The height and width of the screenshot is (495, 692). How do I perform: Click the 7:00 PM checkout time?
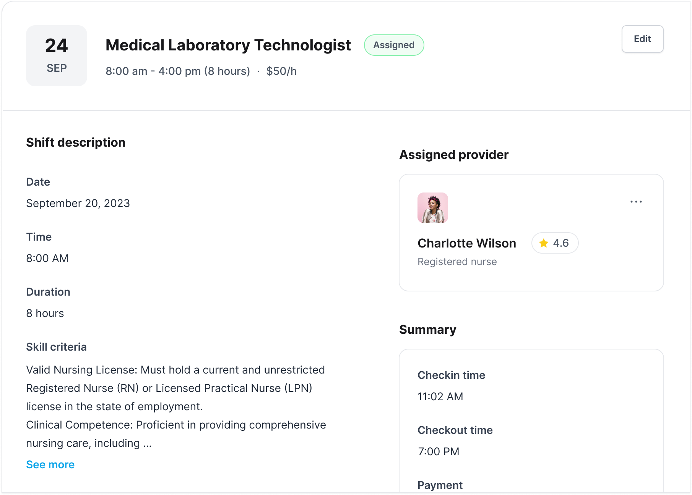coord(439,451)
